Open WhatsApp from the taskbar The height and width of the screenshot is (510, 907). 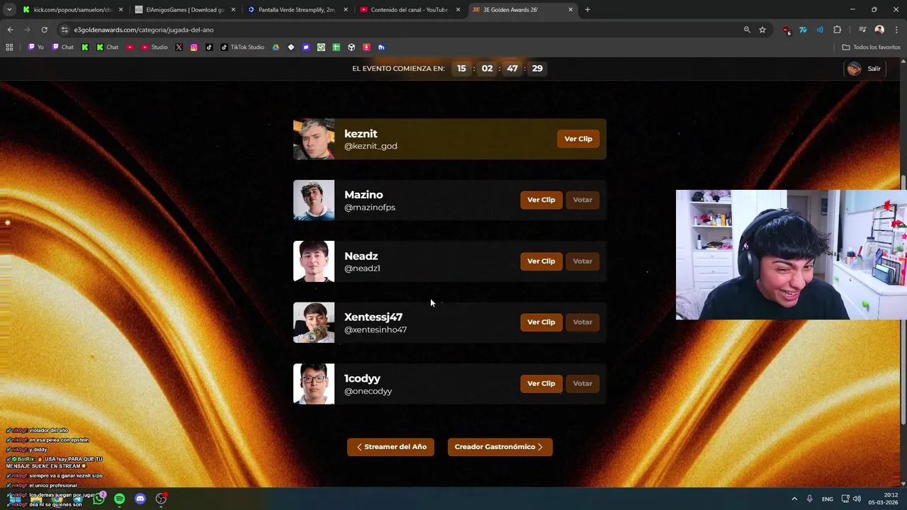pyautogui.click(x=98, y=499)
